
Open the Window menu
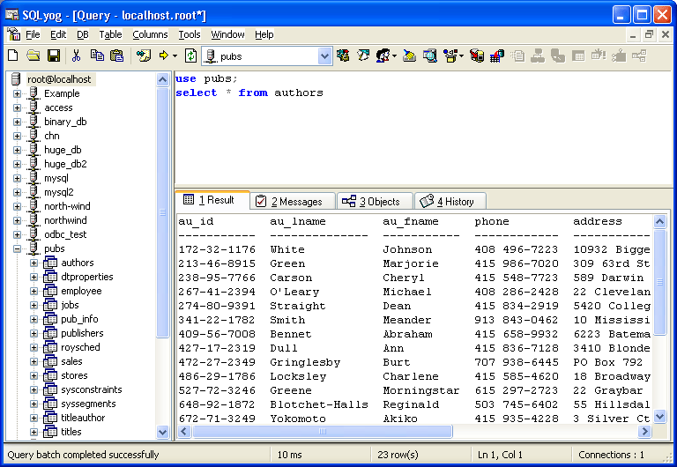click(227, 34)
